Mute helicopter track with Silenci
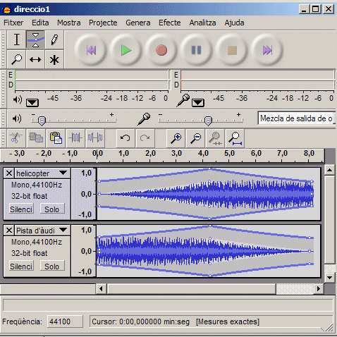The image size is (337, 337). (21, 209)
